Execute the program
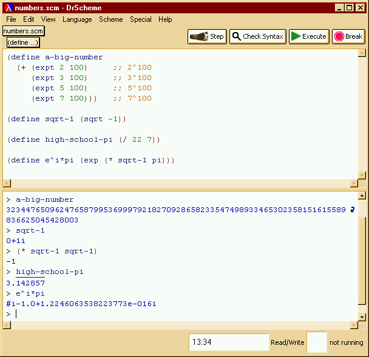369x357 pixels. tap(309, 36)
